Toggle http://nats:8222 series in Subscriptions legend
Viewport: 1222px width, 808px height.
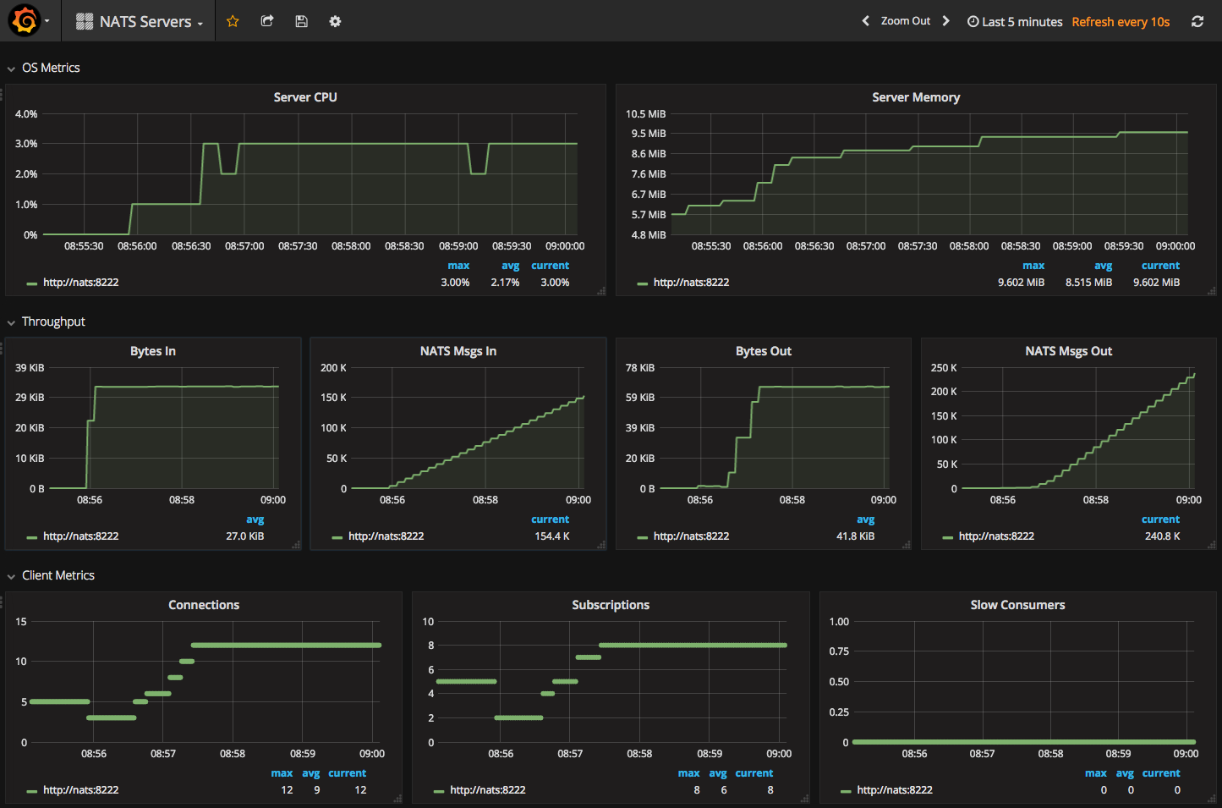[x=488, y=790]
